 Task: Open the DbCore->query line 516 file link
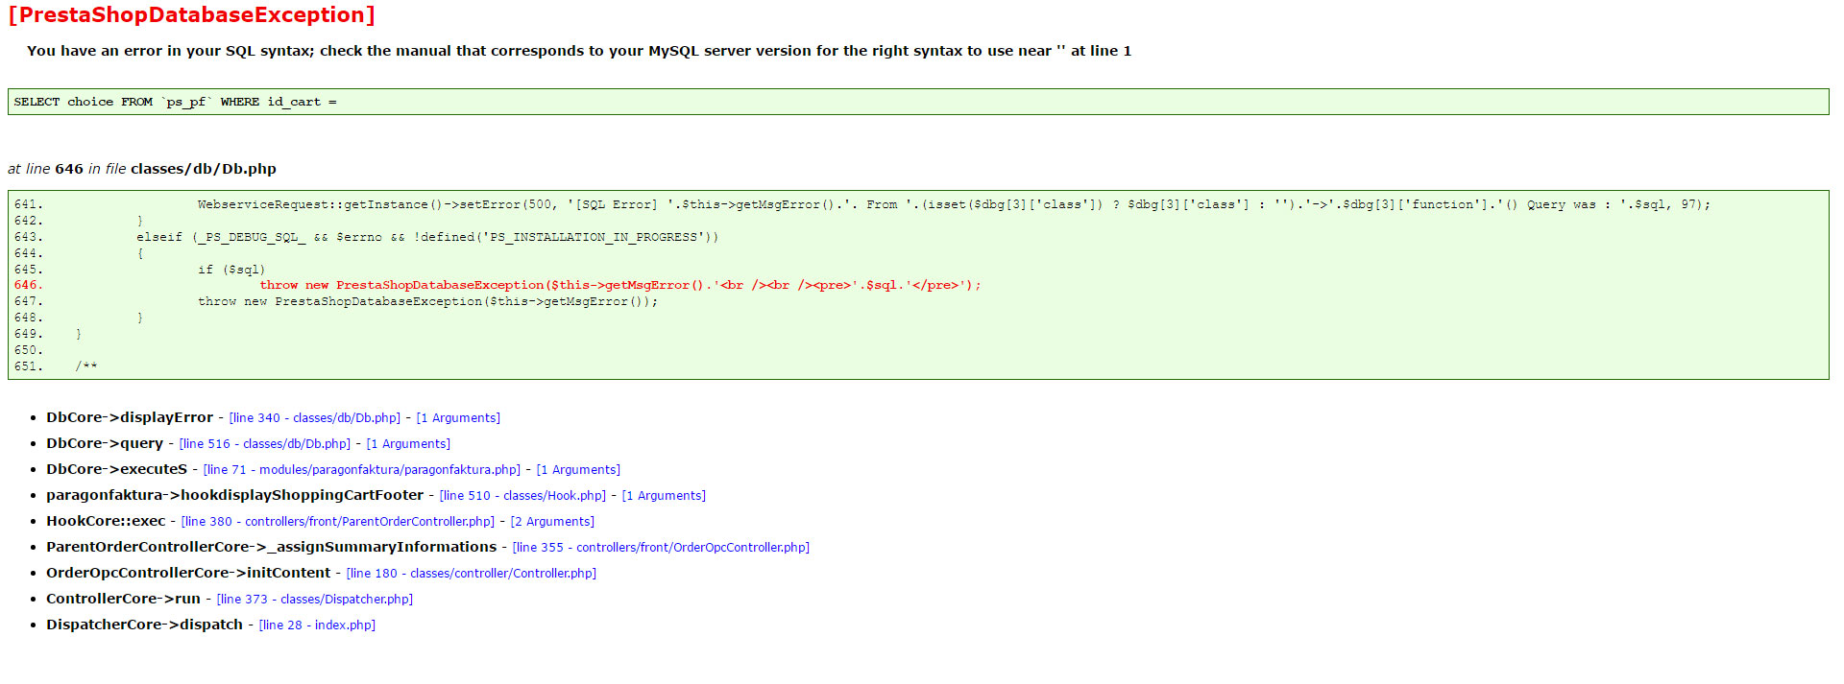point(265,444)
